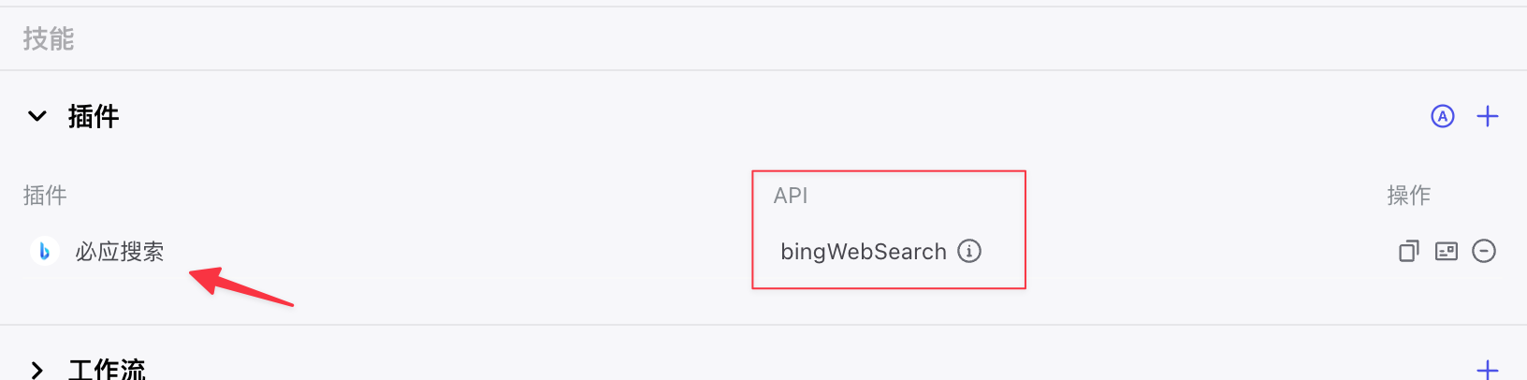Add a new plugin with the plus icon
Image resolution: width=1527 pixels, height=380 pixels.
[x=1488, y=116]
